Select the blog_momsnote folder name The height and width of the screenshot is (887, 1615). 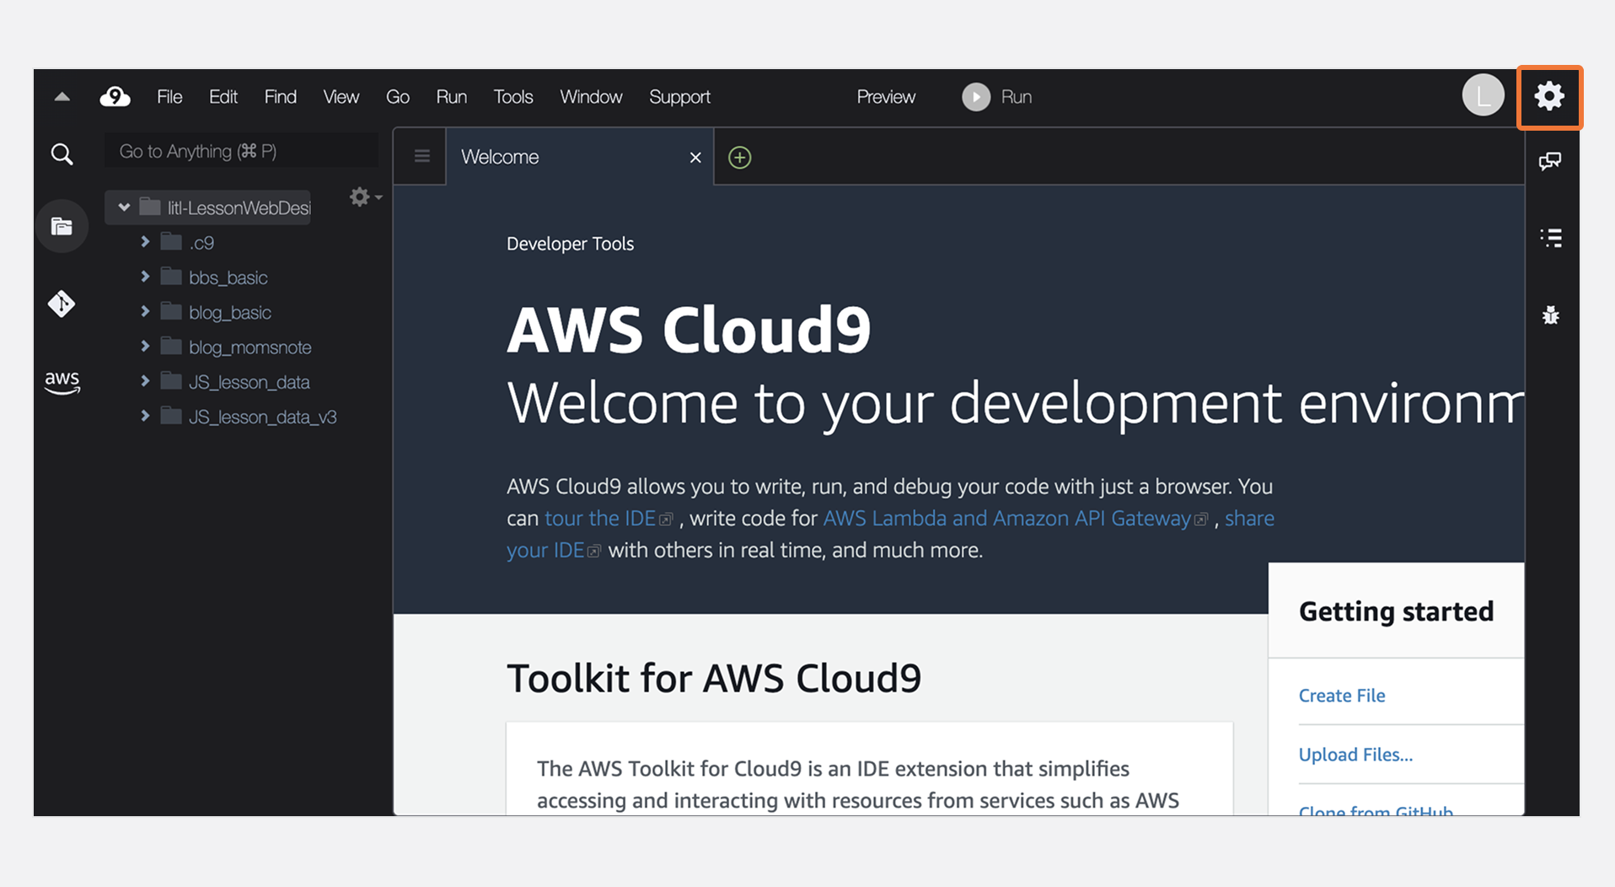250,347
